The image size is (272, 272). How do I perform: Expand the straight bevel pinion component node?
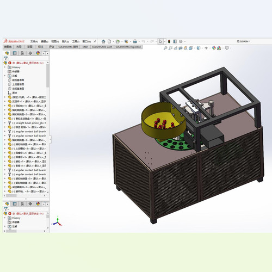point(5,123)
